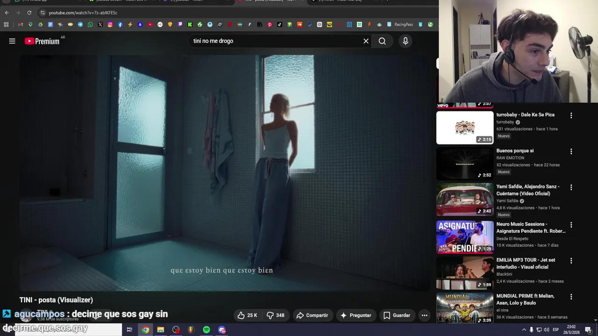The width and height of the screenshot is (598, 336).
Task: Open turrobaby Dale Ke Se Pica thumbnail
Action: (465, 127)
